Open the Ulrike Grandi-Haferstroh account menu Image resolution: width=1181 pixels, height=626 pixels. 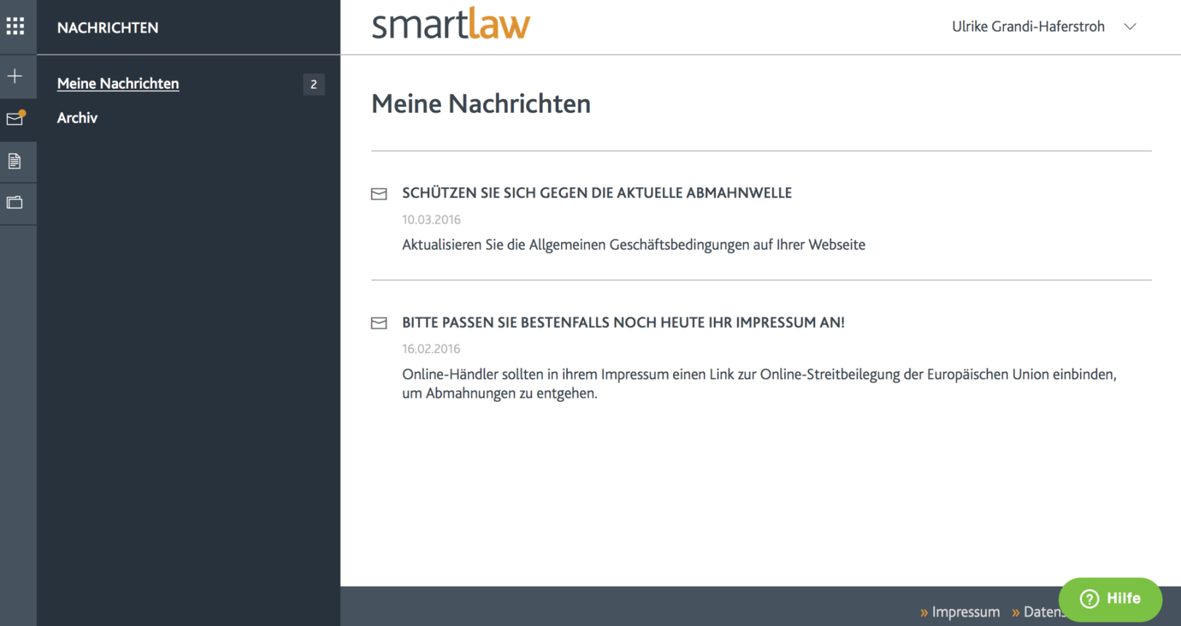(1028, 27)
